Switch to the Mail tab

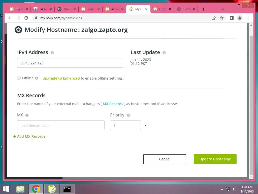coord(66,9)
